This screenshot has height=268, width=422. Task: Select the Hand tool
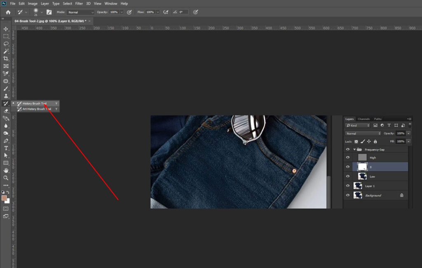click(6, 170)
